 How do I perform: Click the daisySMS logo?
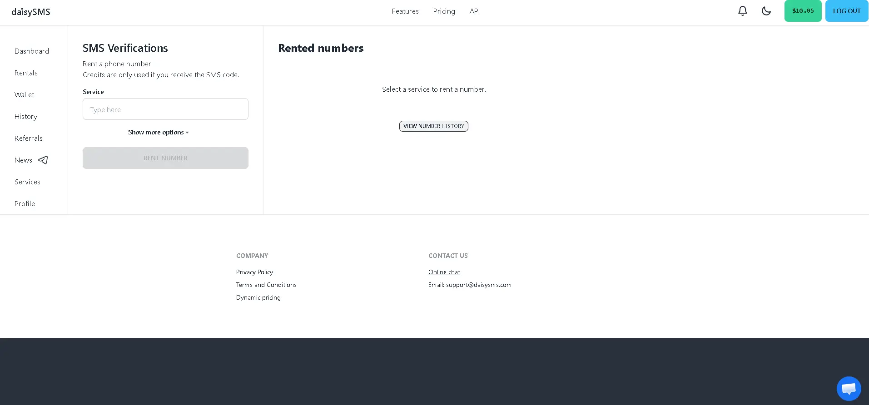click(x=31, y=12)
